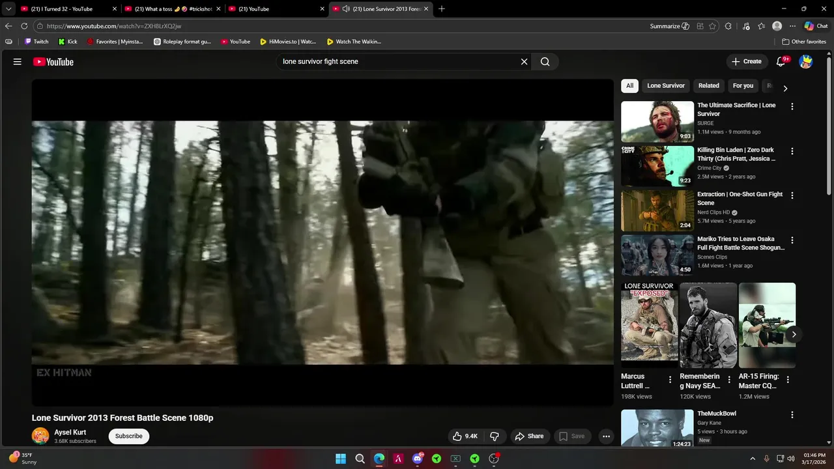Click Summarize in the address bar
This screenshot has height=469, width=834.
(x=669, y=26)
